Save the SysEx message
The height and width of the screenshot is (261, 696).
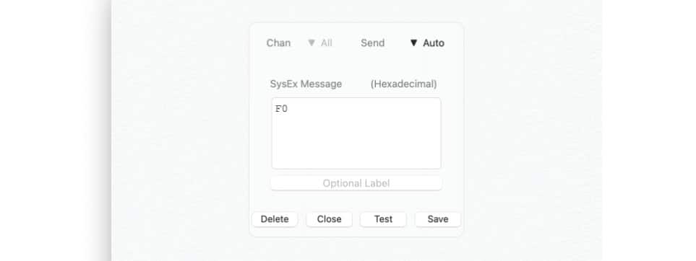438,219
